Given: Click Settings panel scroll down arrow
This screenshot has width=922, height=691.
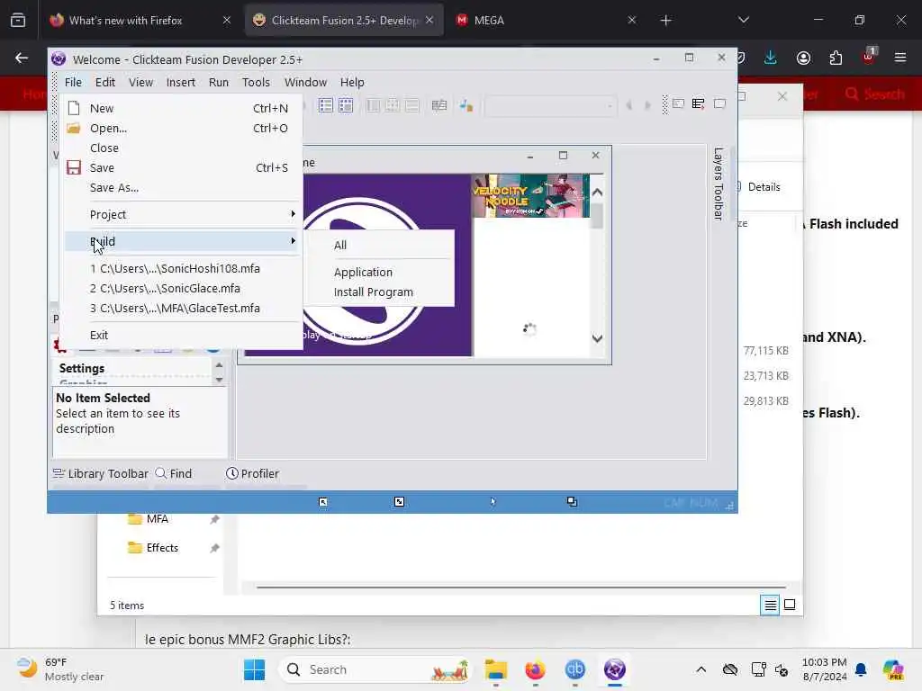Looking at the screenshot, I should [220, 380].
